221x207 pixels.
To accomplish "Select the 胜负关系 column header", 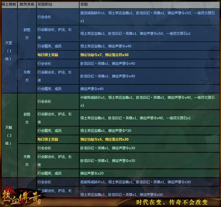I will point(27,4).
